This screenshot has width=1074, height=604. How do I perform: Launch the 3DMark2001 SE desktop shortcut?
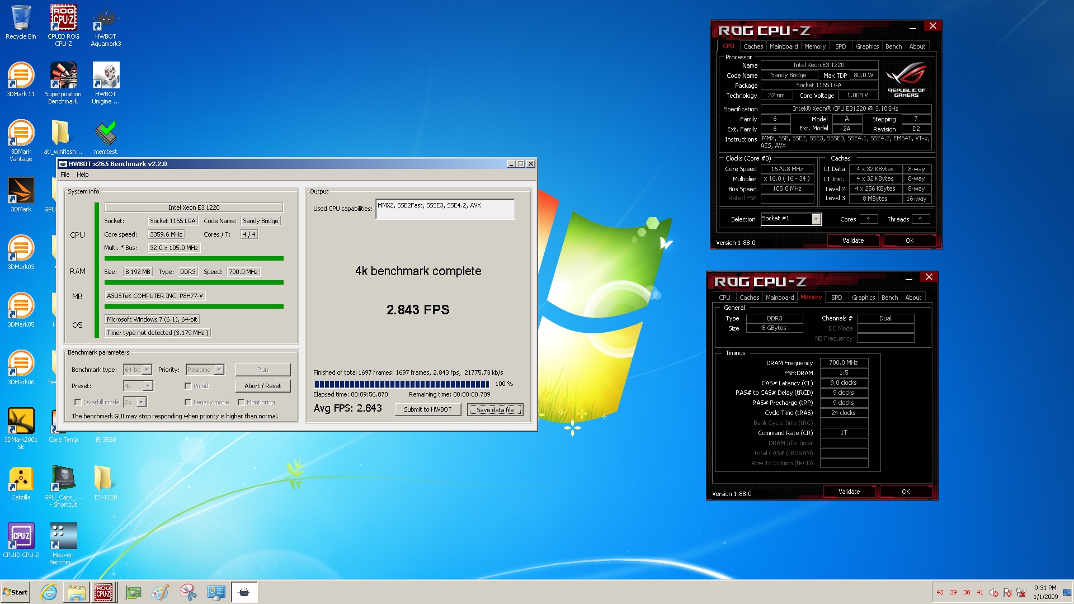tap(21, 428)
